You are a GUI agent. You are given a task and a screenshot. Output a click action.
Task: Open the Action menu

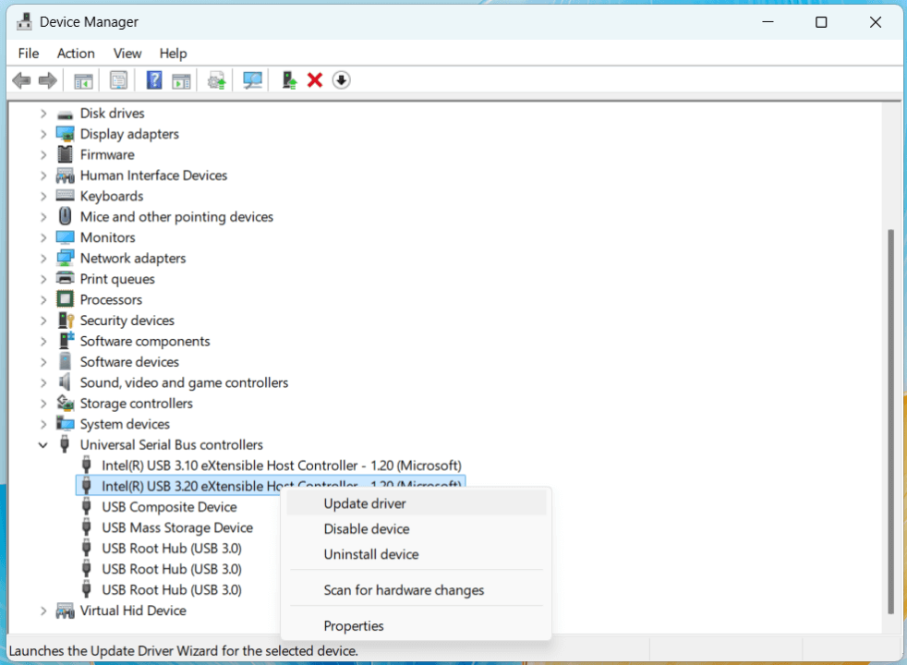pyautogui.click(x=75, y=53)
